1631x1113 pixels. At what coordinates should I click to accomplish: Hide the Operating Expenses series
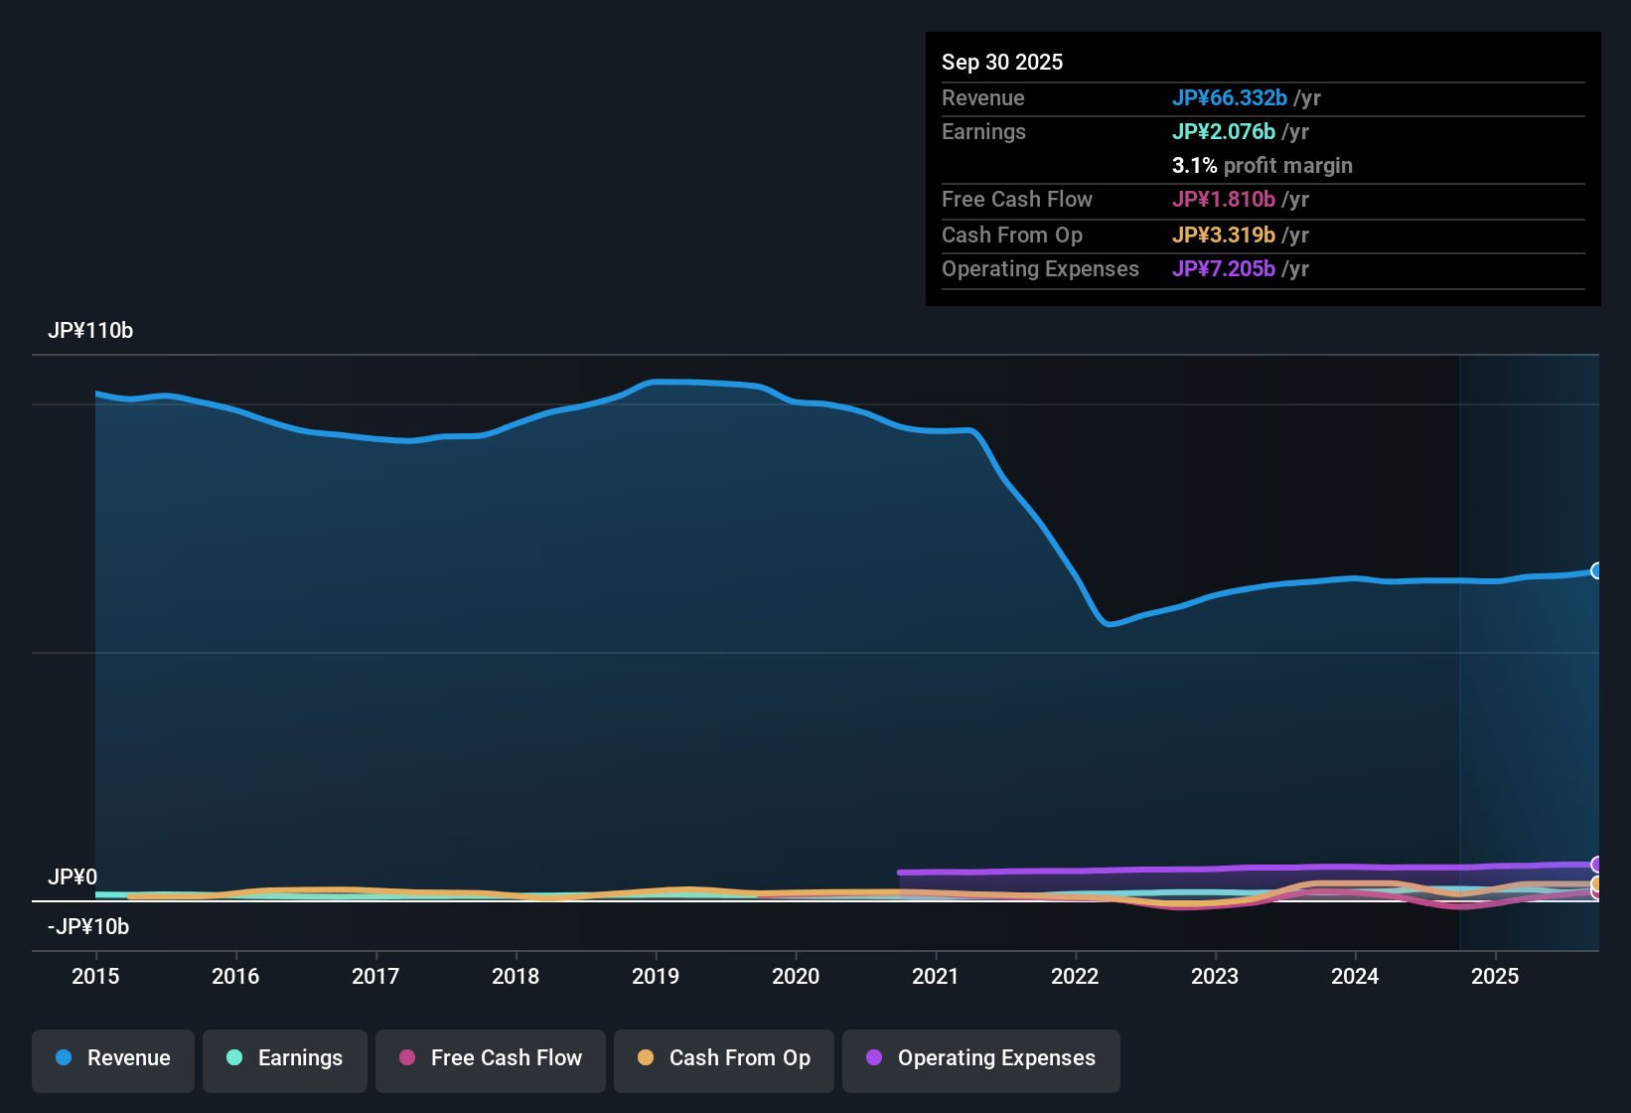(x=980, y=1058)
